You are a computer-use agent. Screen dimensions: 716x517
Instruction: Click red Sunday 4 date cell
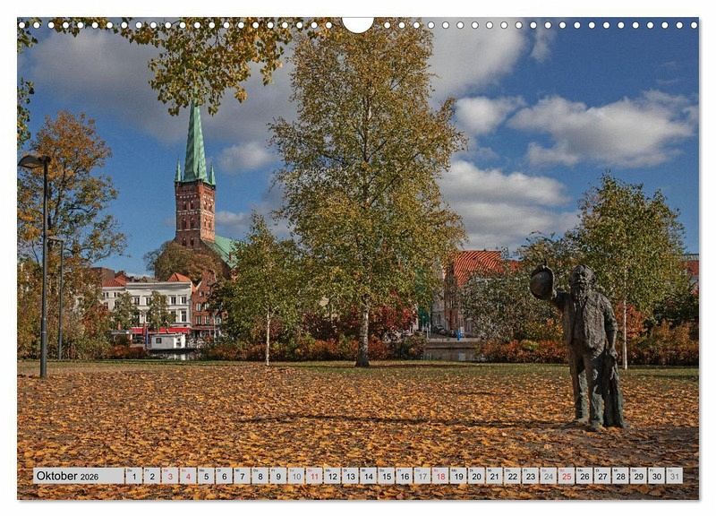188,476
